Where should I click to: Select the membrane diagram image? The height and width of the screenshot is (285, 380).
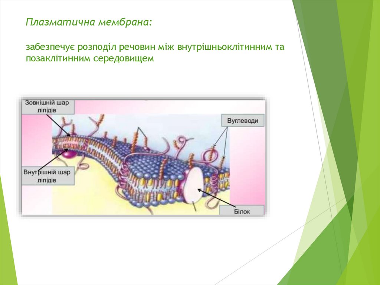coord(143,156)
